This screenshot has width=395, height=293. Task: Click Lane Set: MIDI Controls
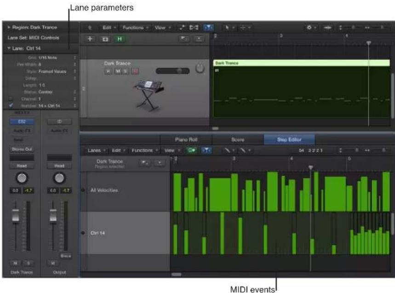click(33, 38)
